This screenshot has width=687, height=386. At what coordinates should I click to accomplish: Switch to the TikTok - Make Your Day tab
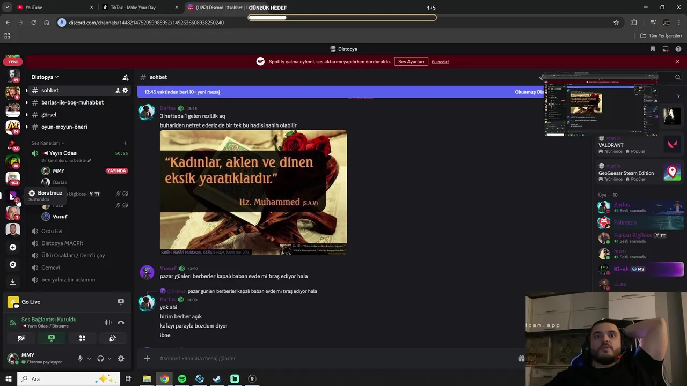[140, 8]
